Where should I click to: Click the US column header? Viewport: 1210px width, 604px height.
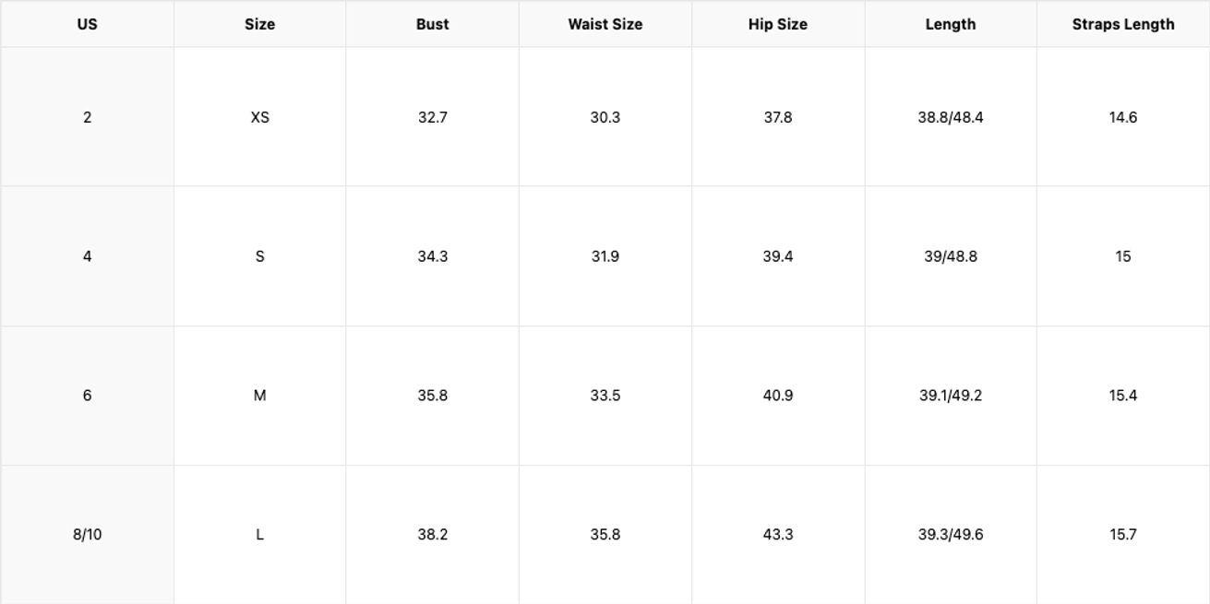tap(87, 25)
